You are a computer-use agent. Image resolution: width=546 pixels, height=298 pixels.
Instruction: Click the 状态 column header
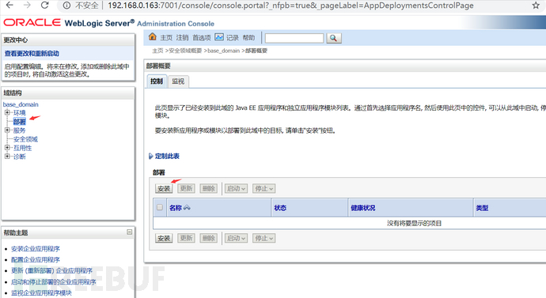point(280,208)
